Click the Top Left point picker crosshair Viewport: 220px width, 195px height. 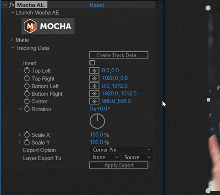pyautogui.click(x=94, y=70)
